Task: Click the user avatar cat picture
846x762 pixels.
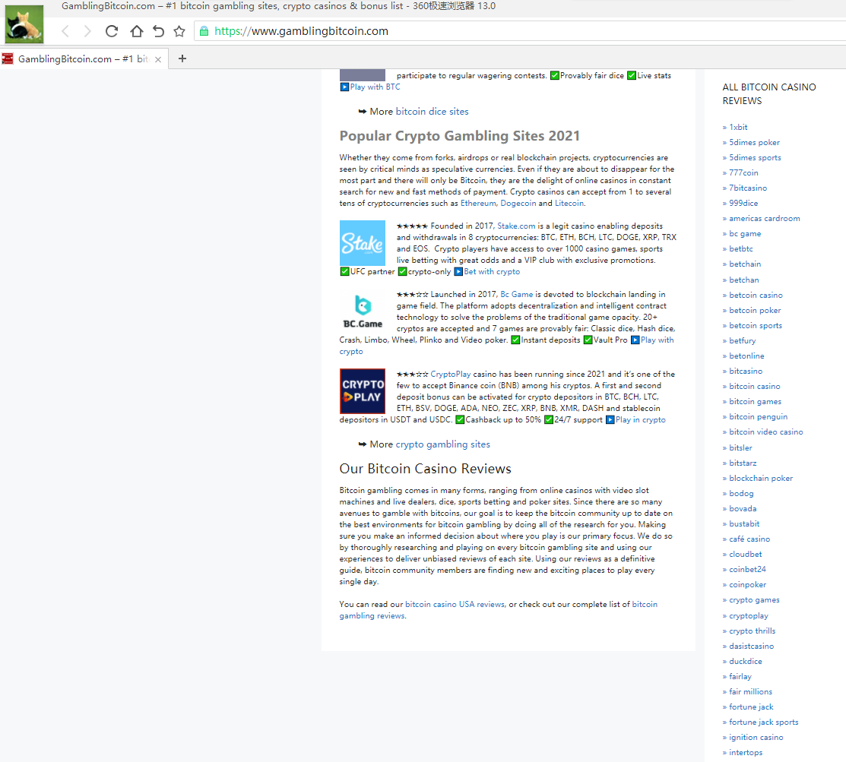Action: (x=24, y=24)
